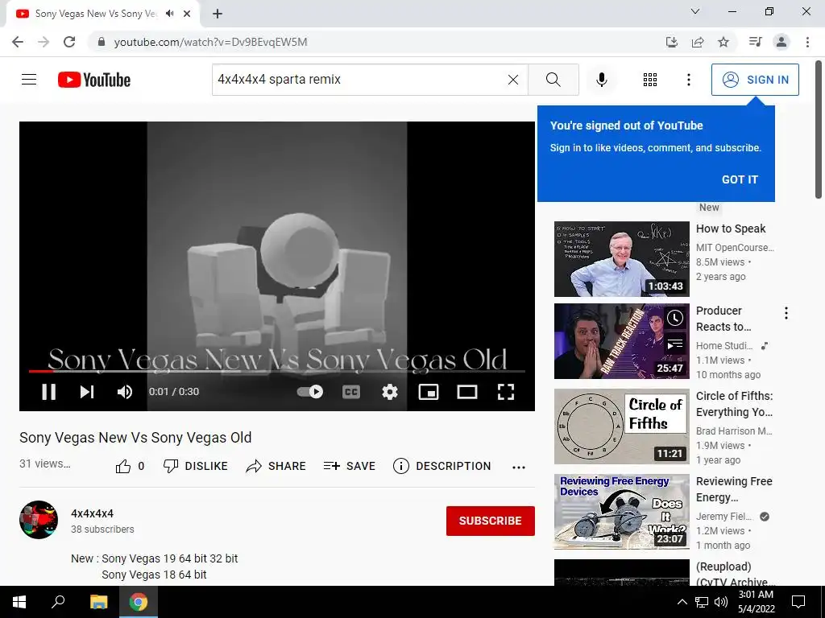Open YouTube settings three-dot menu
This screenshot has width=825, height=618.
coord(688,80)
